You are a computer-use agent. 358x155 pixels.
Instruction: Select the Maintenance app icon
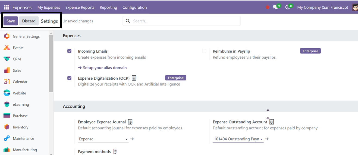coord(7,138)
